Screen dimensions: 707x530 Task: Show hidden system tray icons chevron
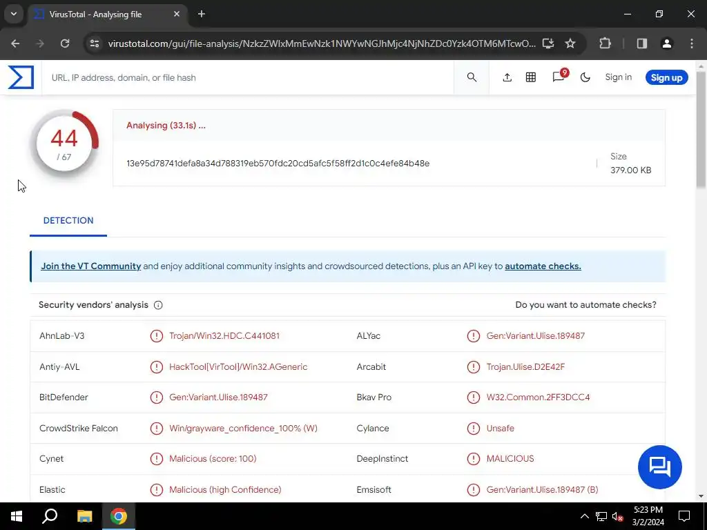(x=584, y=516)
